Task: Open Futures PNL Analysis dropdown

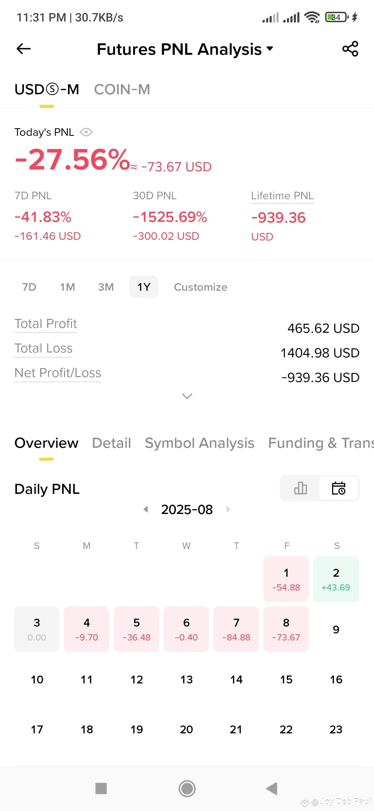Action: (x=185, y=49)
